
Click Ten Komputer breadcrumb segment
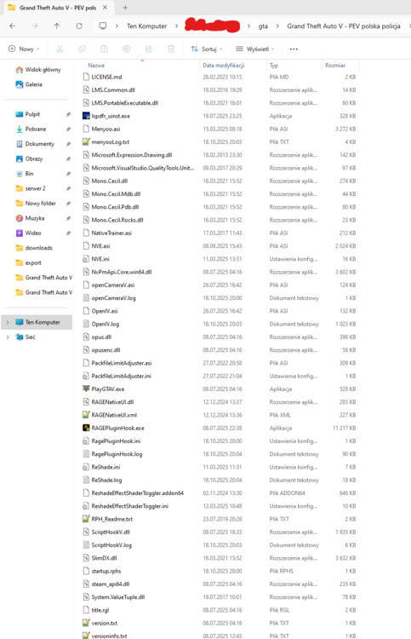tap(146, 26)
